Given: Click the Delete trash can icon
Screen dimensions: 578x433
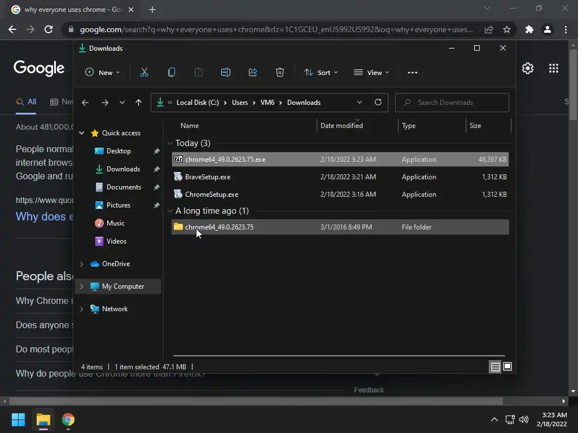Looking at the screenshot, I should [x=280, y=73].
